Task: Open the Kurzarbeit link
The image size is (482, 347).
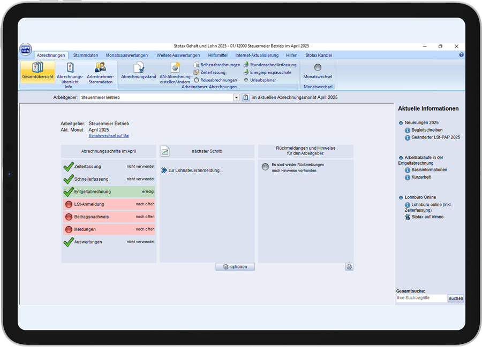Action: 421,177
